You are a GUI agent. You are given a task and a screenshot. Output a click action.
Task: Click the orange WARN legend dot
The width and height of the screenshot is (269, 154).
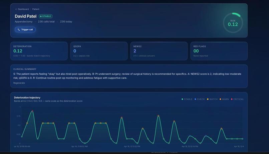click(220, 99)
